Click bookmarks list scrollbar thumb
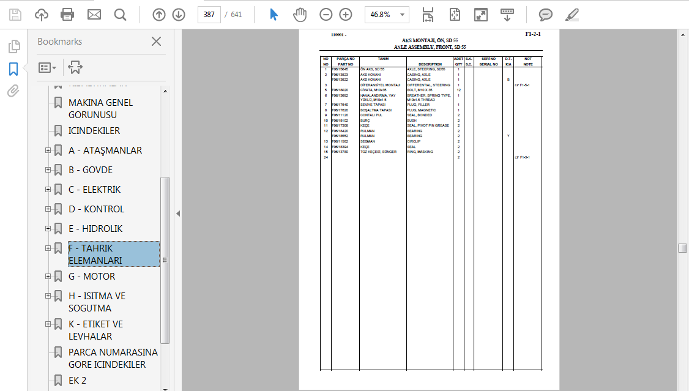 pos(165,260)
